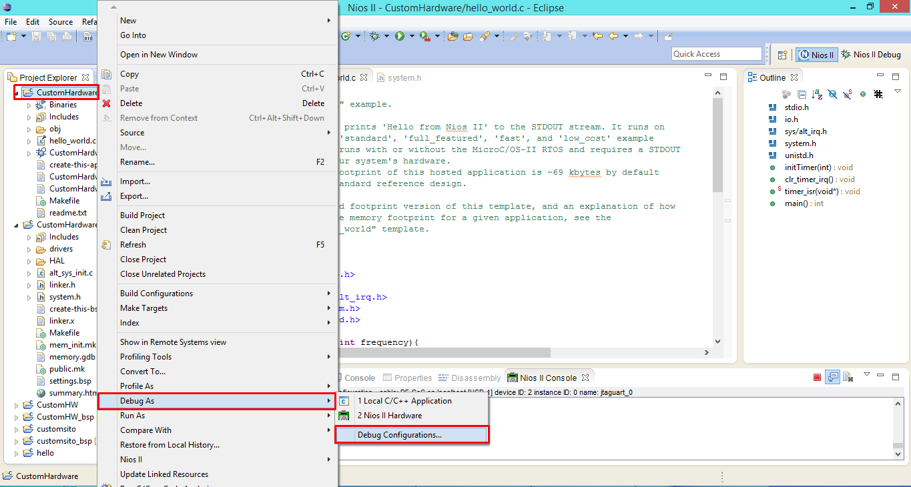Click the Collapse All icon in Outline toolbar

point(802,94)
